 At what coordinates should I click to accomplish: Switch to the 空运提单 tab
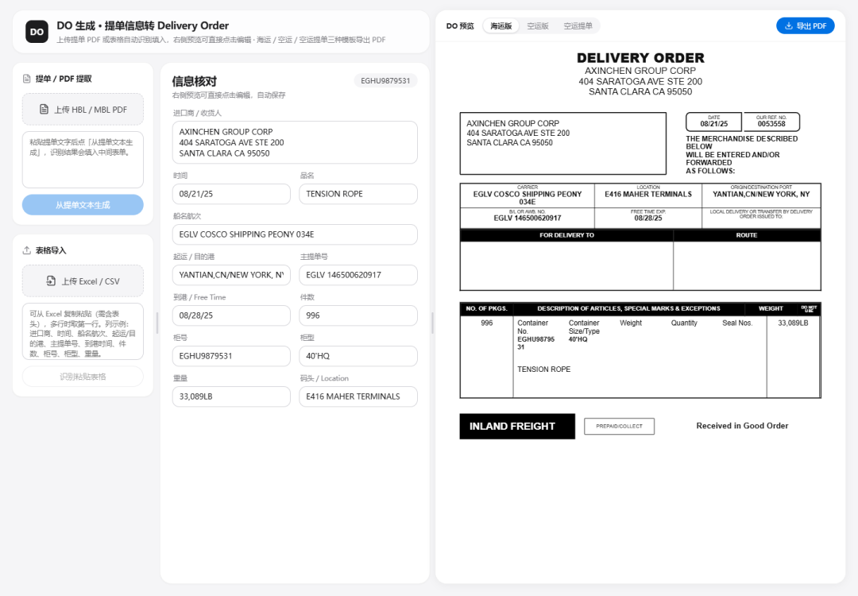click(x=578, y=25)
